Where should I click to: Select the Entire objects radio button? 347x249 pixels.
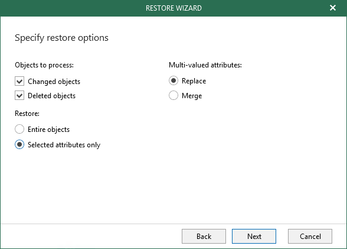[x=19, y=129]
